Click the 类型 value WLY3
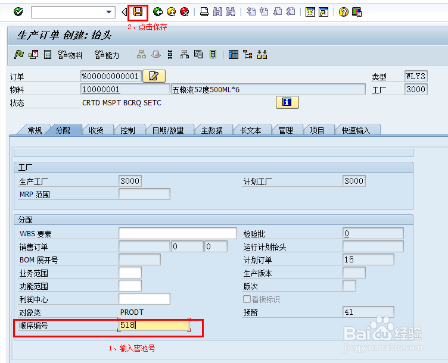This screenshot has height=363, width=448. pyautogui.click(x=416, y=76)
